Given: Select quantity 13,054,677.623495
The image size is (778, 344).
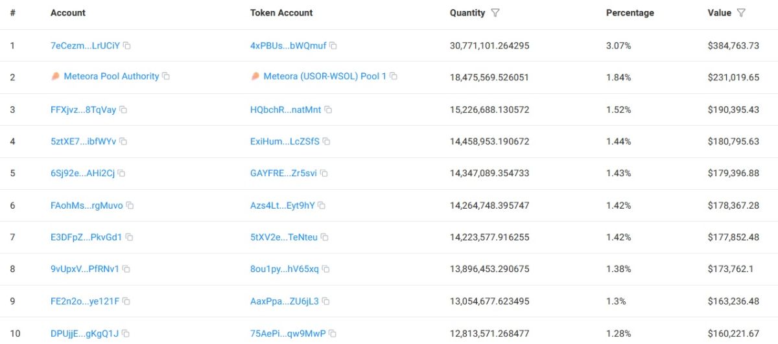Looking at the screenshot, I should [x=489, y=301].
